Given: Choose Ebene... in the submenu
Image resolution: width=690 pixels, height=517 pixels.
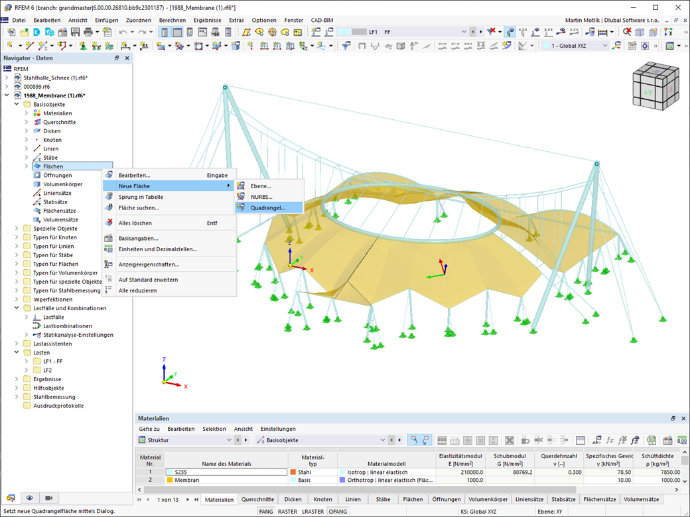Looking at the screenshot, I should click(269, 186).
